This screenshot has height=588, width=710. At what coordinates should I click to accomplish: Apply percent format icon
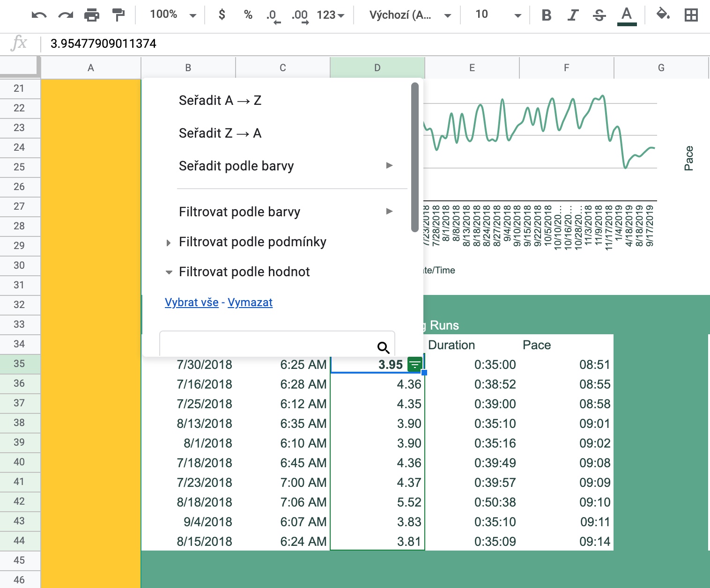point(248,15)
